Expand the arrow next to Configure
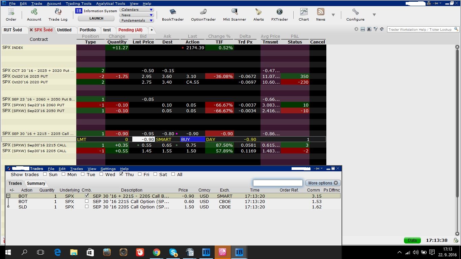The width and height of the screenshot is (461, 259). [x=374, y=15]
